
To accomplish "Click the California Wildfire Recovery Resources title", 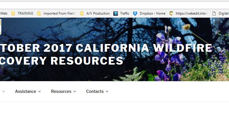I will 106,54.
